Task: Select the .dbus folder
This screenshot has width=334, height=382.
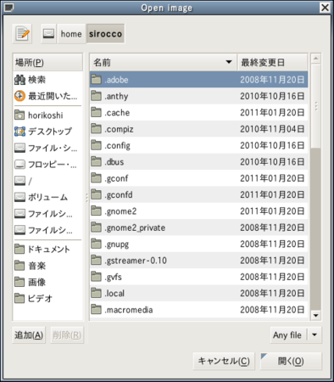Action: pos(199,162)
